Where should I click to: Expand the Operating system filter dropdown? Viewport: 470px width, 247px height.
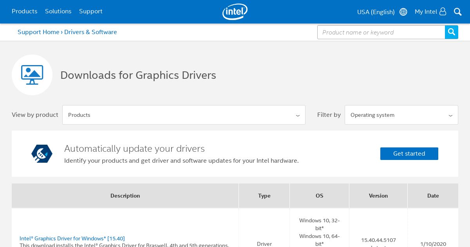401,115
